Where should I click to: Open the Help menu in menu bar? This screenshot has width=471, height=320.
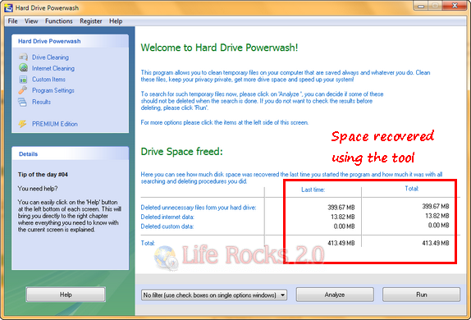coord(116,21)
